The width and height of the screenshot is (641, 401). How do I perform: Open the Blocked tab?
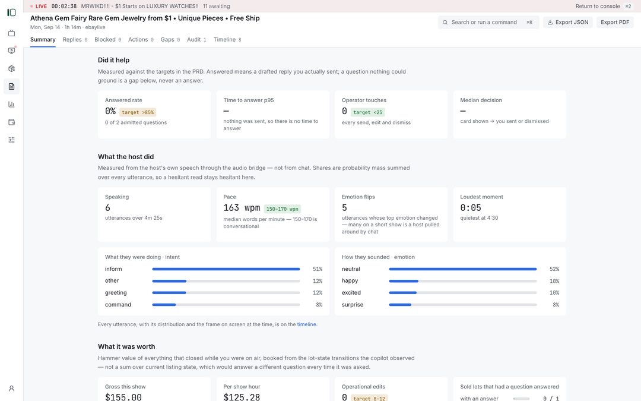pos(107,40)
